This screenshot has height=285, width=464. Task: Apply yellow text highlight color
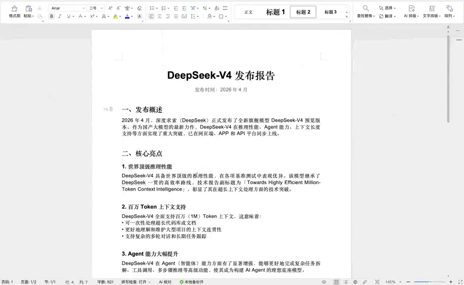click(115, 16)
